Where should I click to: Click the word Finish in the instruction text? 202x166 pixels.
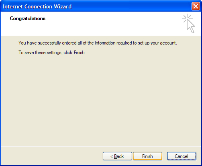click(x=79, y=53)
